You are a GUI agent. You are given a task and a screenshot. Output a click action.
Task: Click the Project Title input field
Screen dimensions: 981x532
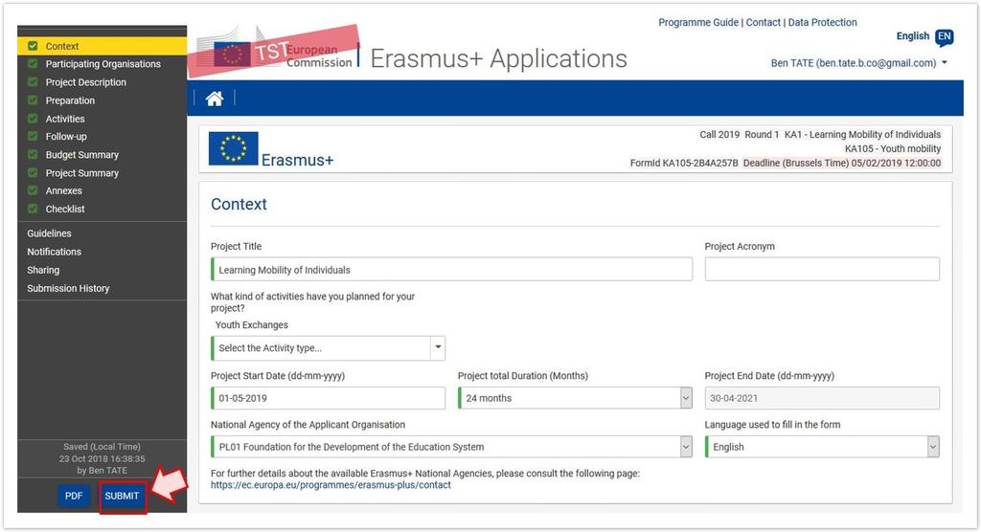pos(452,270)
